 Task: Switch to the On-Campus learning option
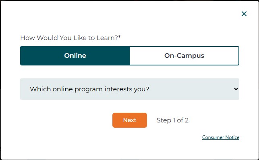[184, 56]
